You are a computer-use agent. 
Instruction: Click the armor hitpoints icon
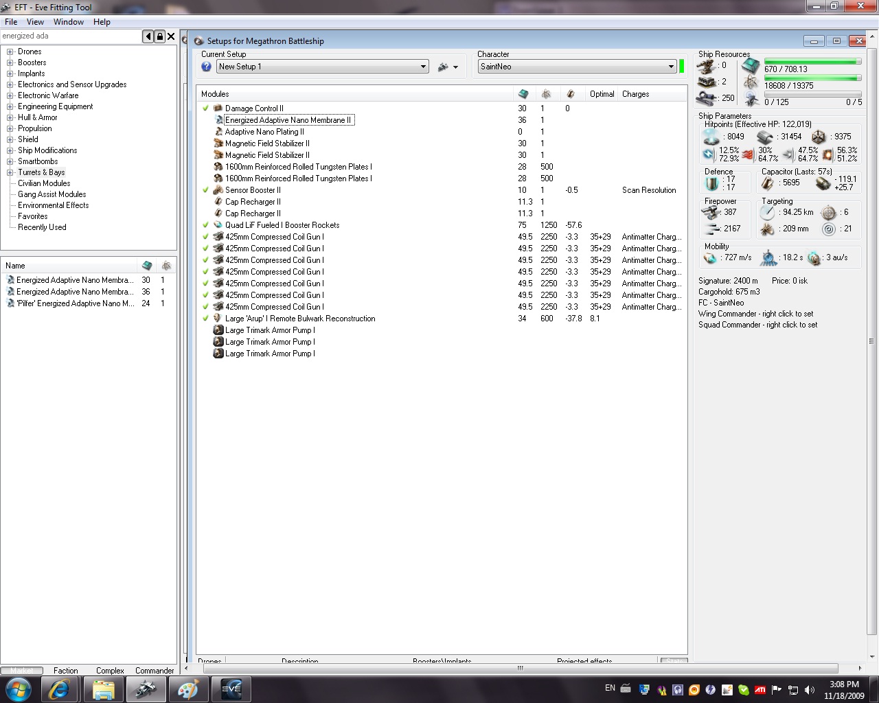[x=765, y=137]
